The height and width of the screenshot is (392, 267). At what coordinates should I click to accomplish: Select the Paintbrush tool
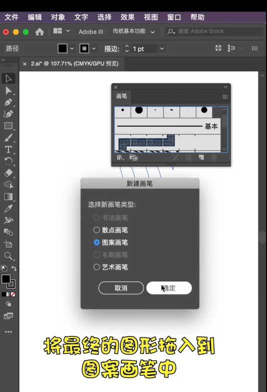[8, 137]
